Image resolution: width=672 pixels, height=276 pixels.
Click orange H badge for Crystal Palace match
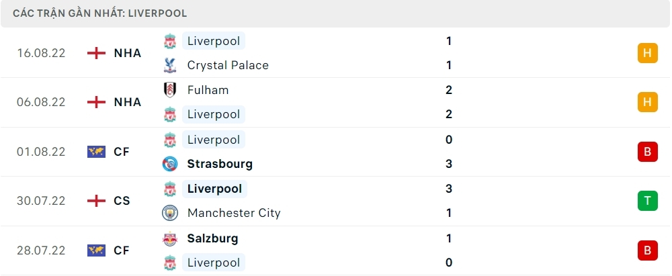(647, 53)
